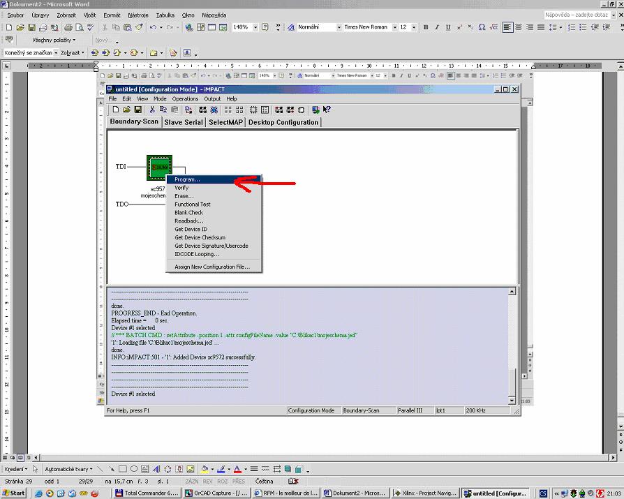The height and width of the screenshot is (499, 624).
Task: Switch to Total Commander taskbar button
Action: pyautogui.click(x=147, y=493)
